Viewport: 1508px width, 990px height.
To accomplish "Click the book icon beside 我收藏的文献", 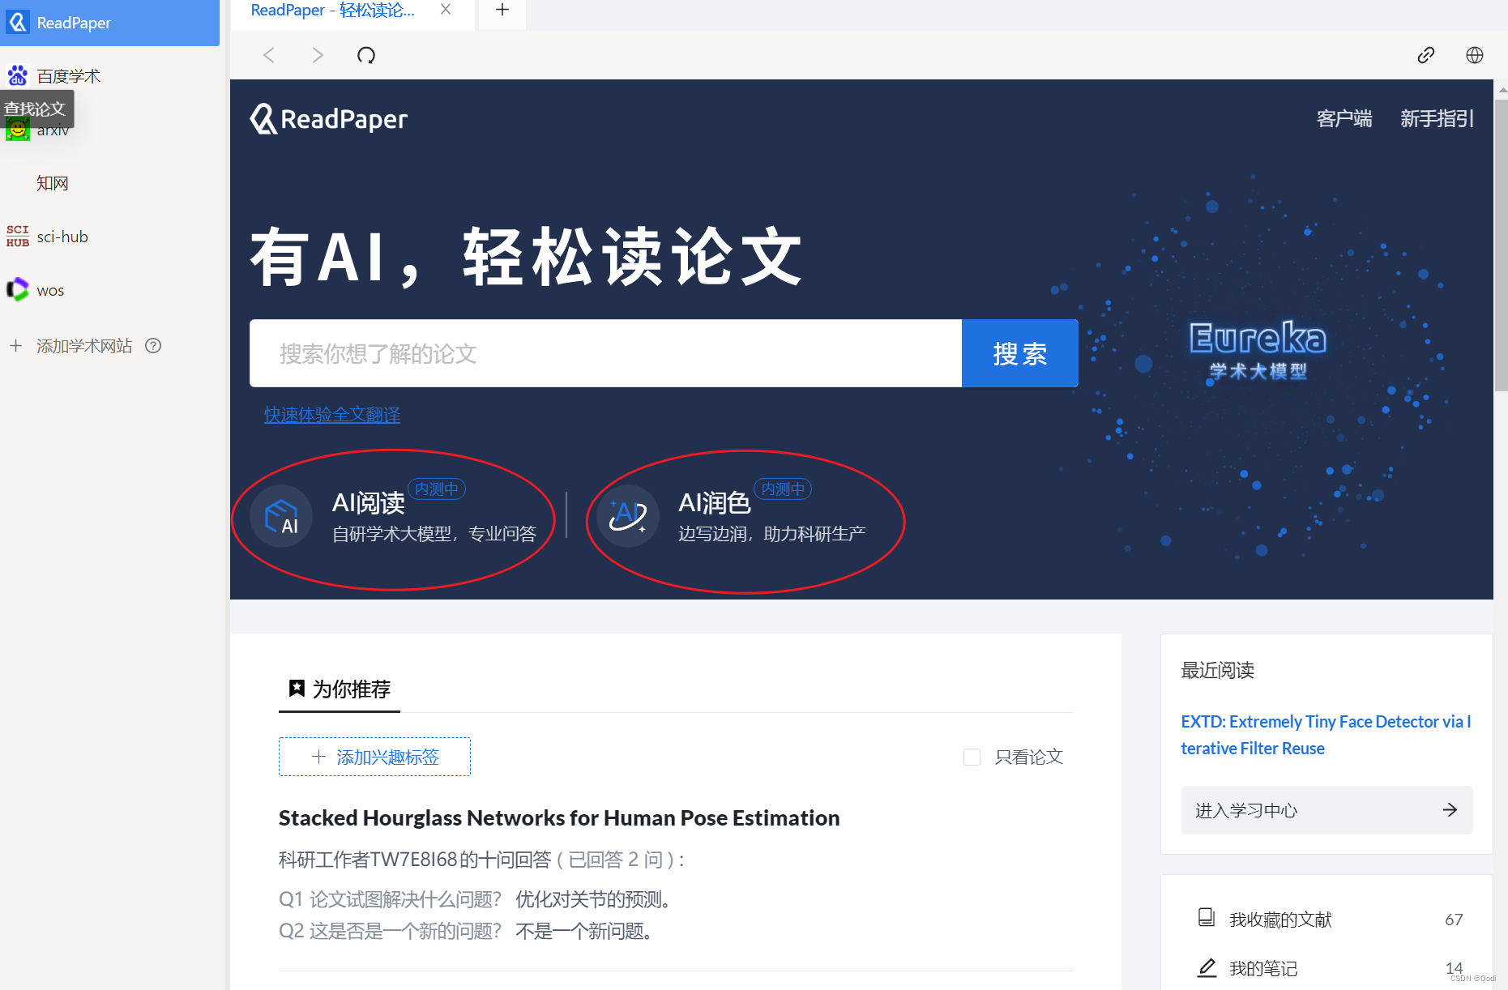I will click(x=1207, y=918).
